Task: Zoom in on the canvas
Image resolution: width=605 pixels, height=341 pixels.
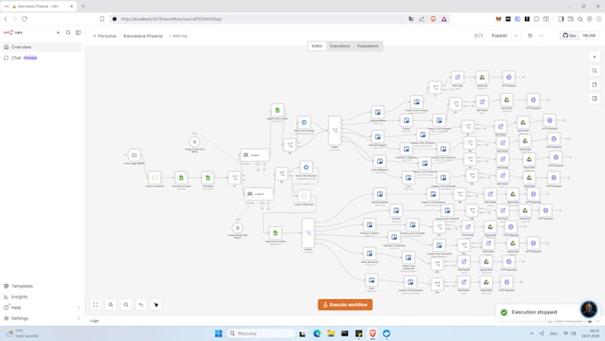Action: pos(110,304)
